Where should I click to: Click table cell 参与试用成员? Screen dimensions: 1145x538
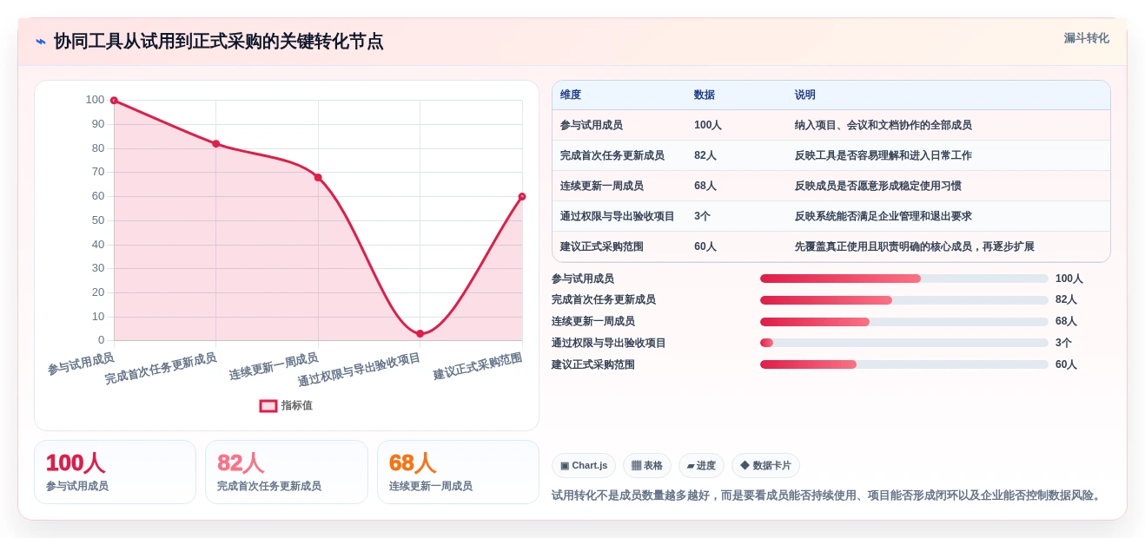[592, 125]
